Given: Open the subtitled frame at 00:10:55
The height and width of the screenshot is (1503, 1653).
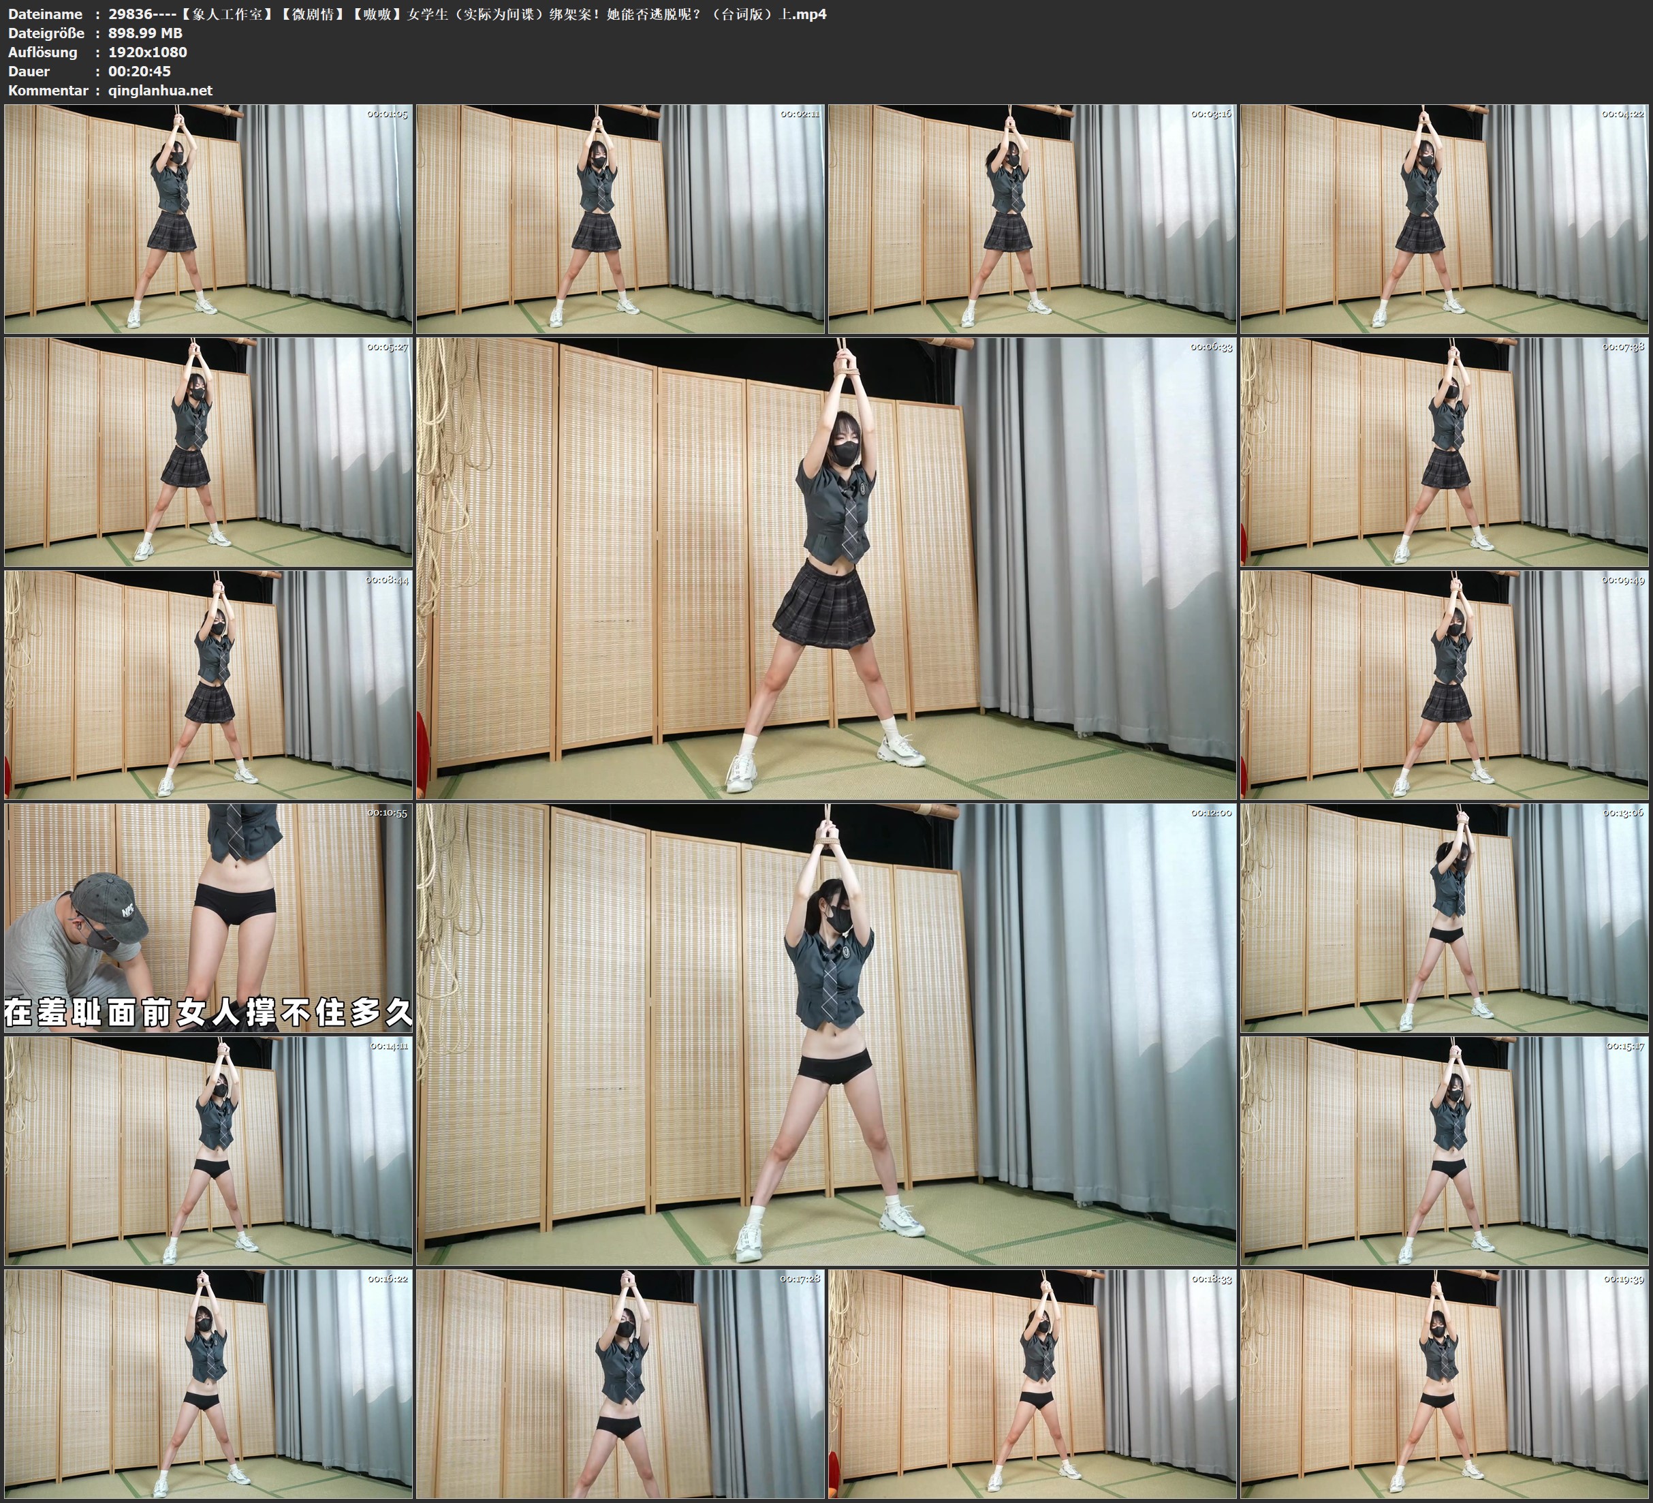Looking at the screenshot, I should [208, 917].
